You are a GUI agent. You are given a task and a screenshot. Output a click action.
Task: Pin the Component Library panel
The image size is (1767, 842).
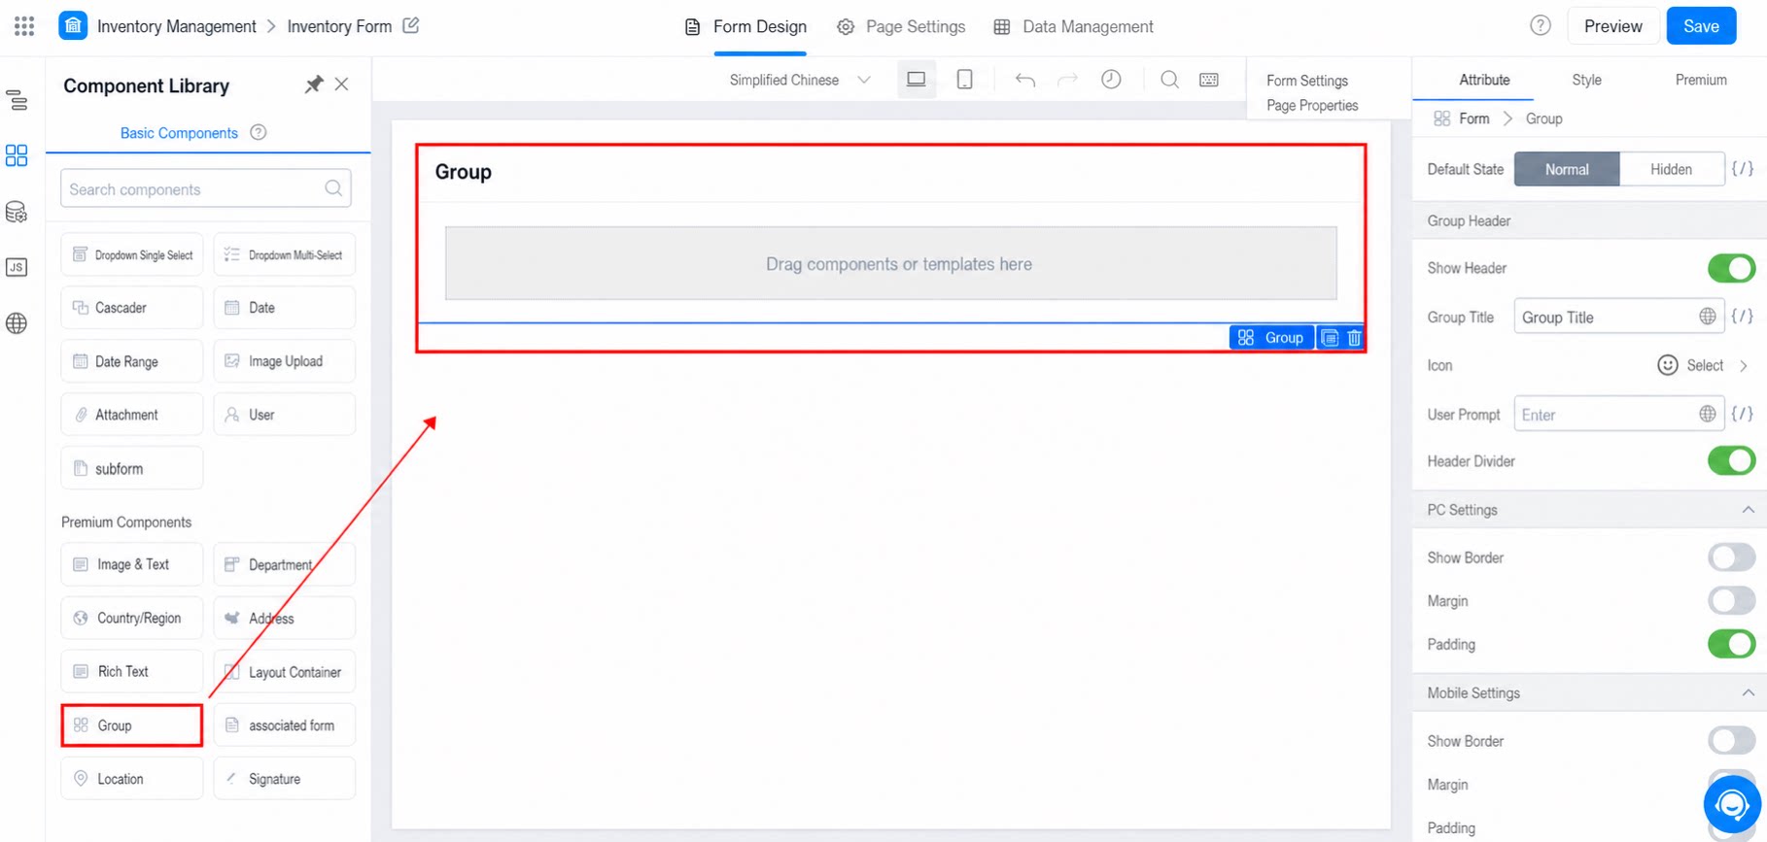pyautogui.click(x=313, y=84)
